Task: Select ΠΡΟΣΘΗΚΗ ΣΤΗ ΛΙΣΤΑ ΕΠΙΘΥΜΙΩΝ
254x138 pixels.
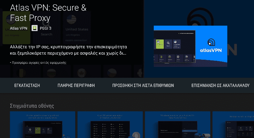Action: (143, 85)
